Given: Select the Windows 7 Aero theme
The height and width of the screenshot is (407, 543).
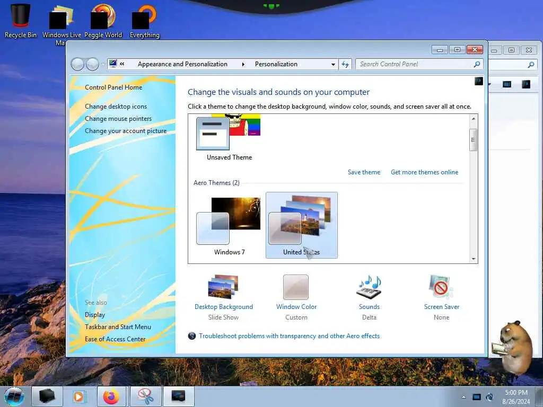Looking at the screenshot, I should tap(229, 225).
